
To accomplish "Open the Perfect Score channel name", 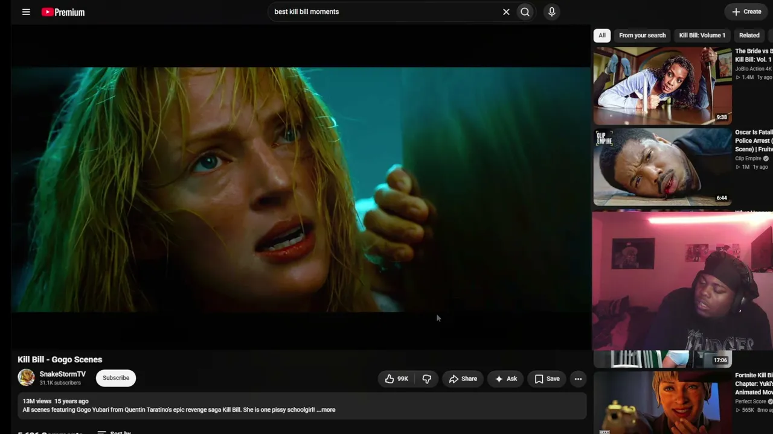I will pos(751,401).
